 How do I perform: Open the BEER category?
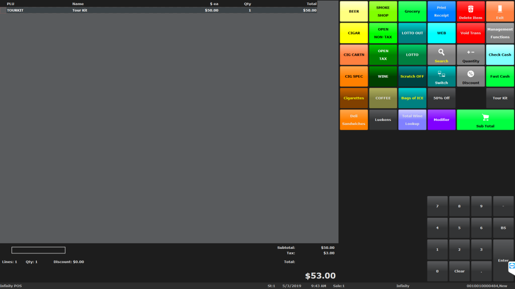pyautogui.click(x=354, y=11)
